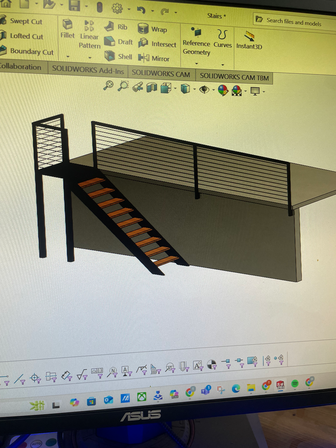Click the Search files and models field
Screen dimensions: 336x448
(294, 22)
